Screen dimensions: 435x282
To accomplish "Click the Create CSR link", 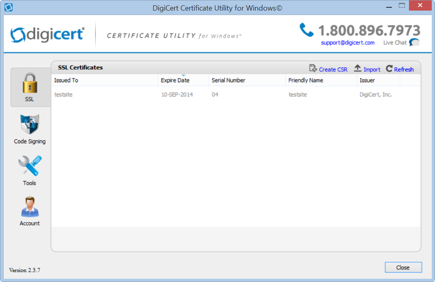I will coord(333,70).
